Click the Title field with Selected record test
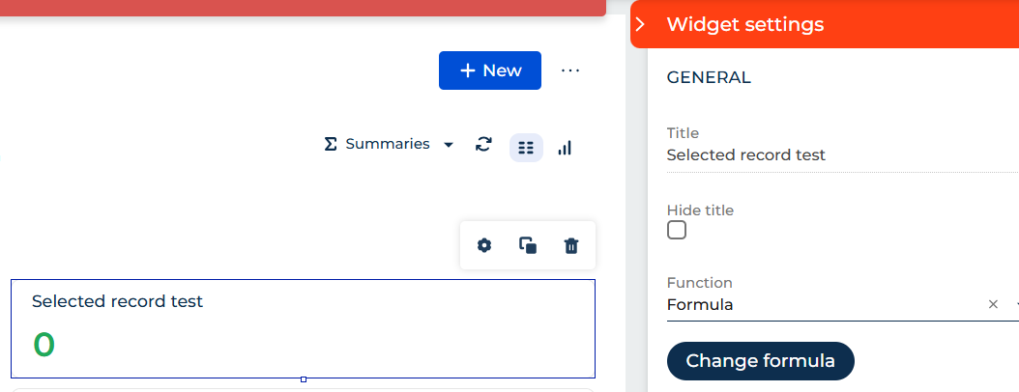The image size is (1019, 392). click(842, 155)
